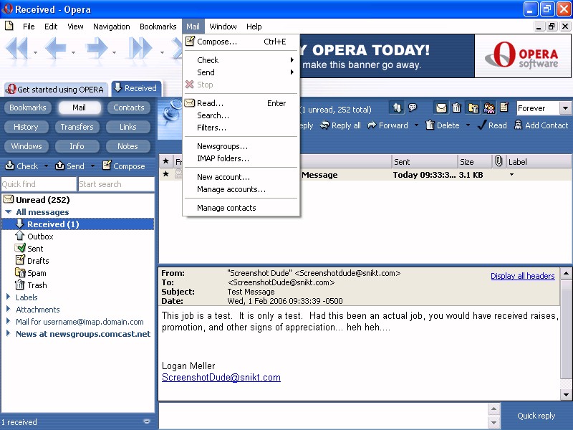Expand Mail for username@imap.domain.com
573x430 pixels.
tap(8, 321)
